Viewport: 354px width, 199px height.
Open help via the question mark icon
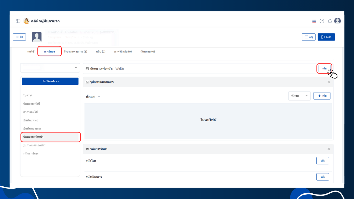(322, 21)
